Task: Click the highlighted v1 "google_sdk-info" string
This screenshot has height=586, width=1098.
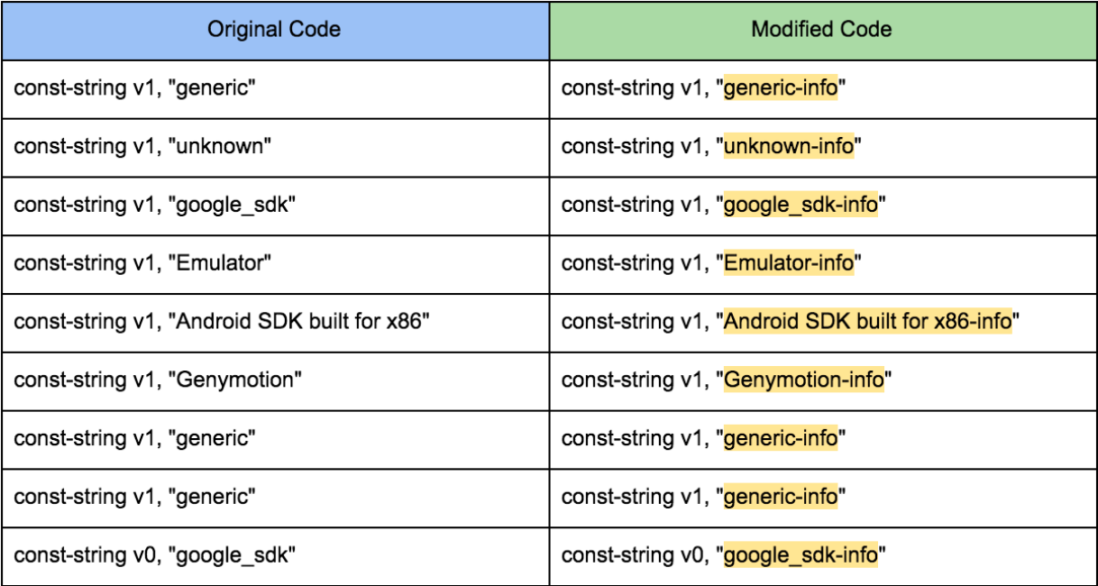Action: click(801, 205)
